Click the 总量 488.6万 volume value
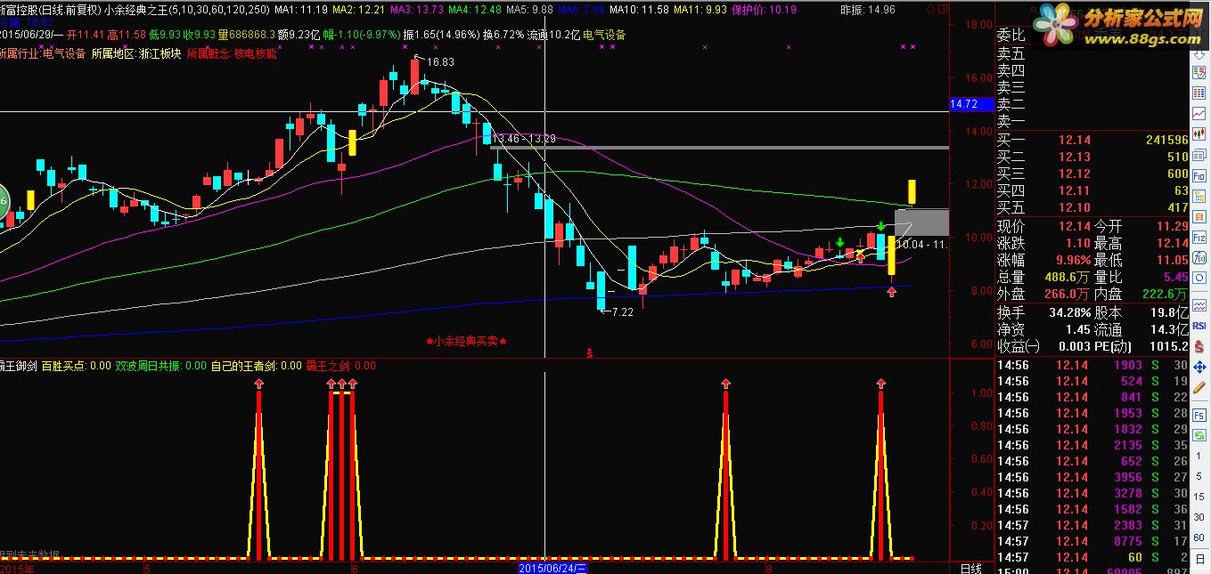Viewport: 1211px width, 574px height. tap(1067, 277)
